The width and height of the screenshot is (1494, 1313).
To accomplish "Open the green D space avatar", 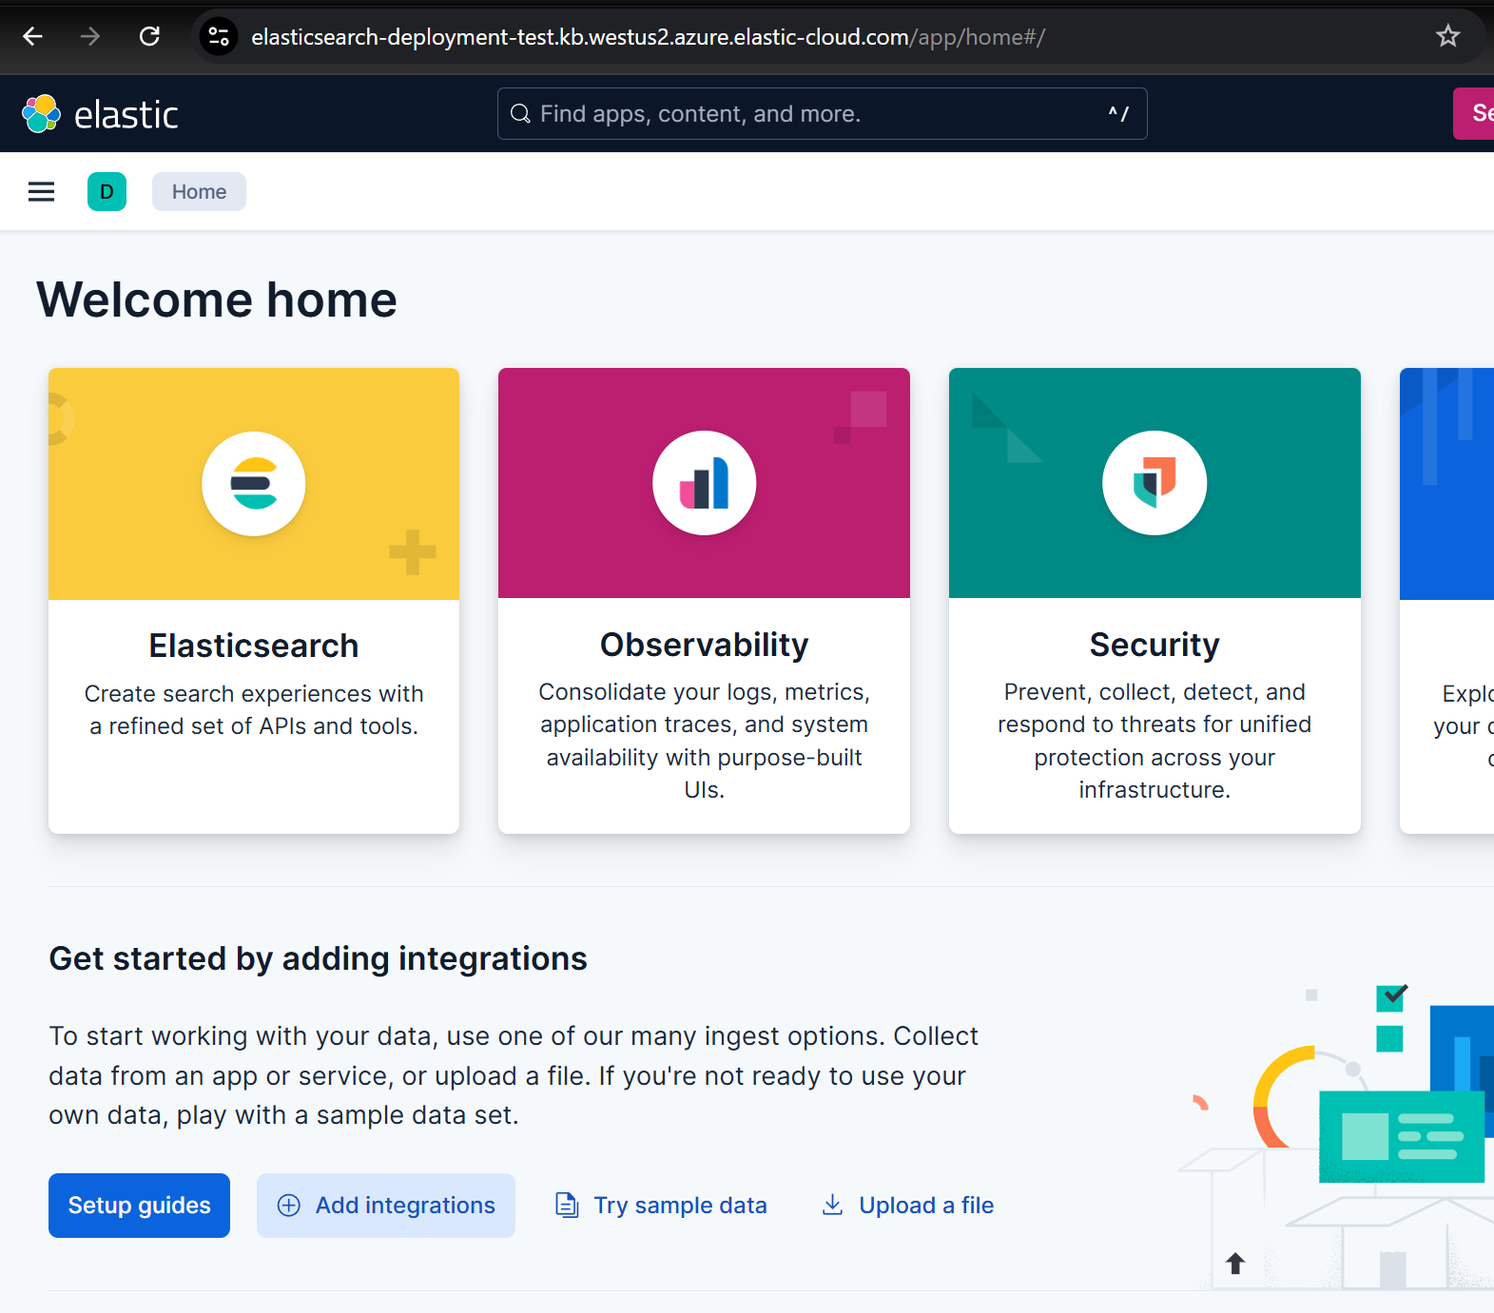I will point(107,192).
